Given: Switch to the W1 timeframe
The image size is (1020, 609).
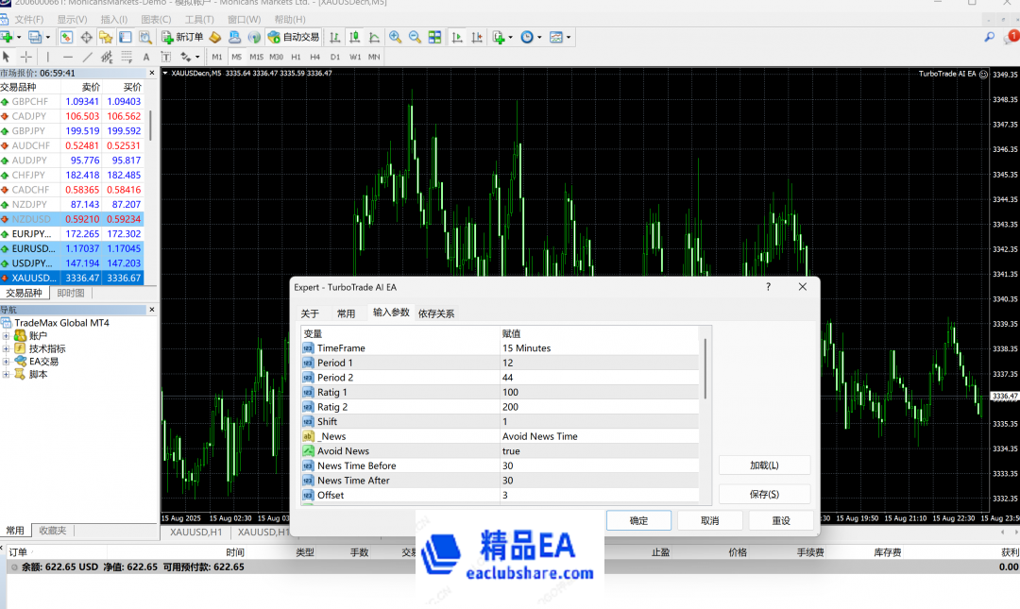Looking at the screenshot, I should (355, 57).
